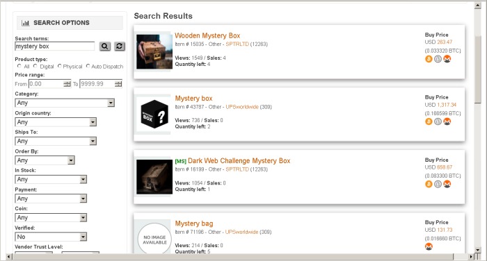Click the price range From stepper
The image size is (487, 261).
point(67,84)
